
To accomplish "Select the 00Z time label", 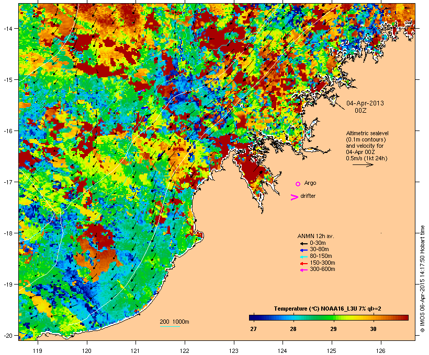I will (360, 111).
